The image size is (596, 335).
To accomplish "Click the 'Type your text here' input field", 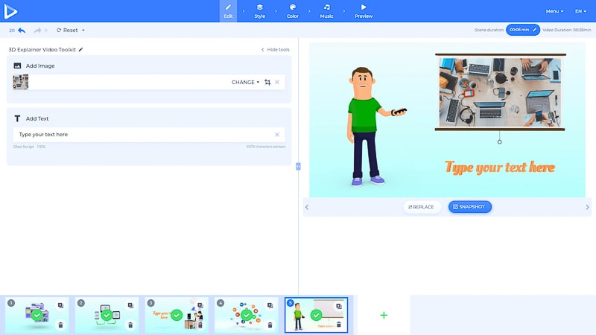I will pyautogui.click(x=142, y=135).
